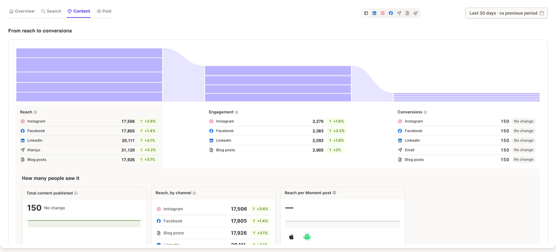Click Klaviyo paper-plane icon in Reach list
The image size is (556, 252).
[23, 150]
